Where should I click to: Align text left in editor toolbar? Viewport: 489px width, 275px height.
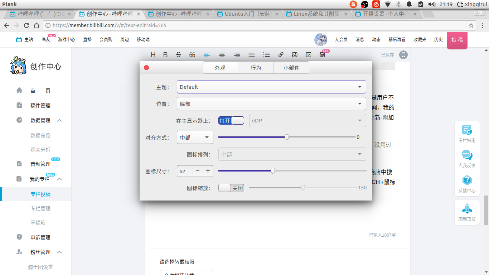click(207, 55)
